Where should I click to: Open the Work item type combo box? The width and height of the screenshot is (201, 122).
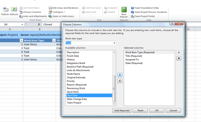tap(90, 43)
